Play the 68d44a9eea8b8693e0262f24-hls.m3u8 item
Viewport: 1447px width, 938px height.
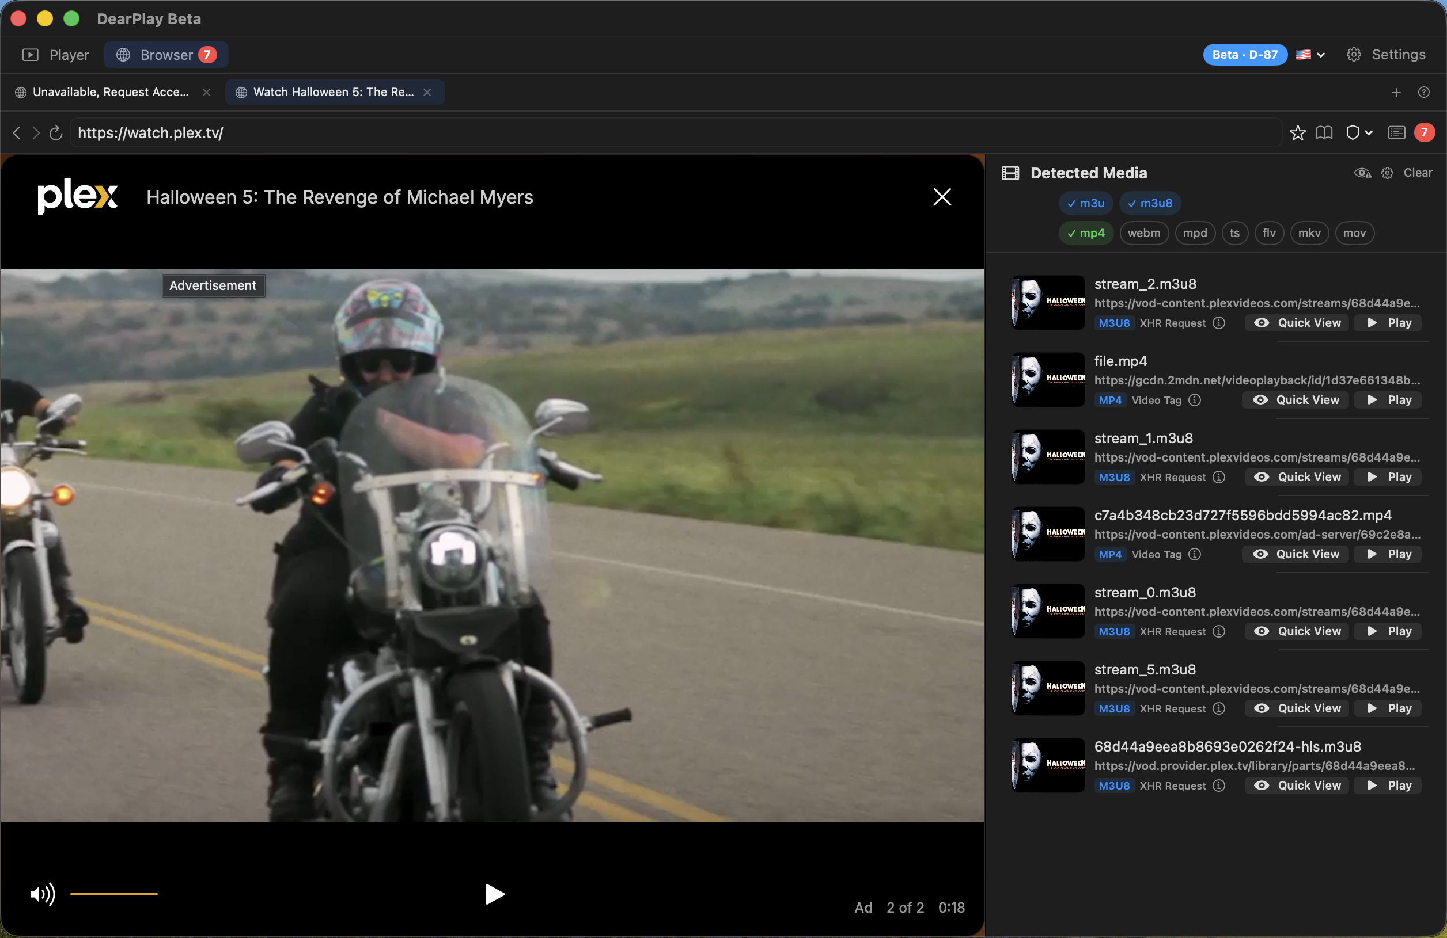(1388, 786)
